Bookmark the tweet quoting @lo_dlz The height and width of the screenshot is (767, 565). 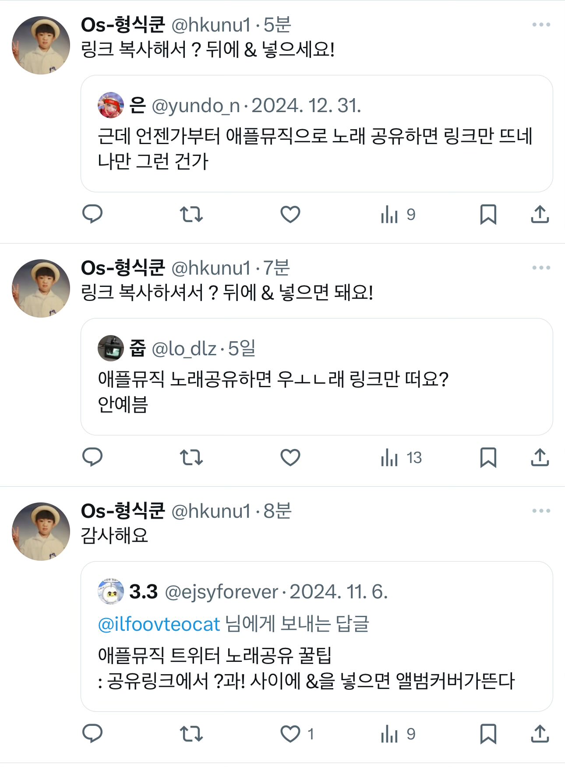488,457
